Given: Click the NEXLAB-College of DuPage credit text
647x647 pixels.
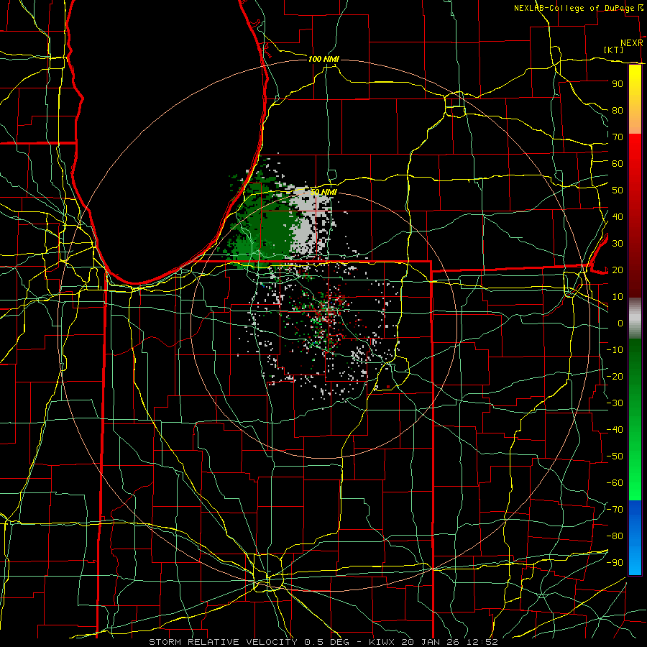Looking at the screenshot, I should [x=574, y=8].
